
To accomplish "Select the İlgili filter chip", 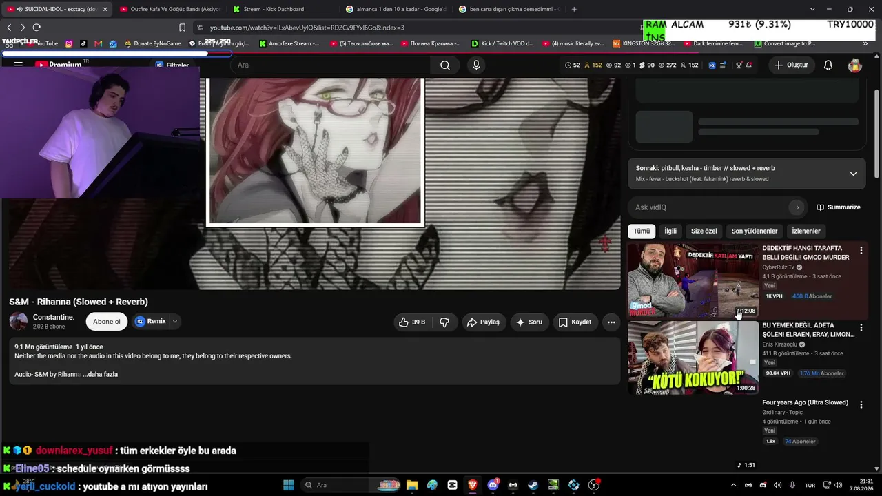I will [670, 231].
